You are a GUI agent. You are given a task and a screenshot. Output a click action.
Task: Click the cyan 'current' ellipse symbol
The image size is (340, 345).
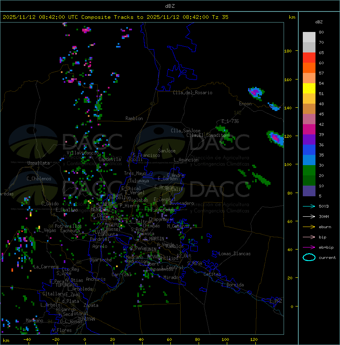coord(309,257)
